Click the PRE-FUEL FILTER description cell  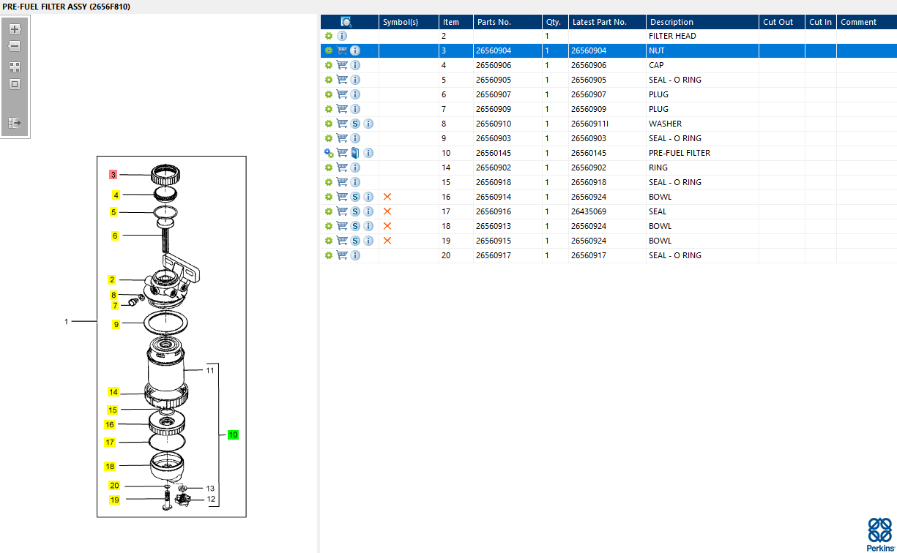(x=702, y=153)
